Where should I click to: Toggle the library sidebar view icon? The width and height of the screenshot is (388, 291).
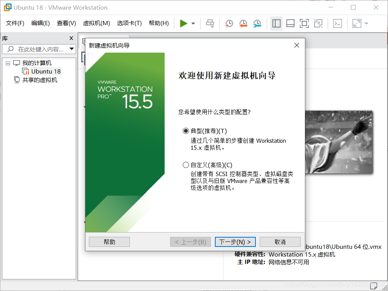[x=276, y=24]
